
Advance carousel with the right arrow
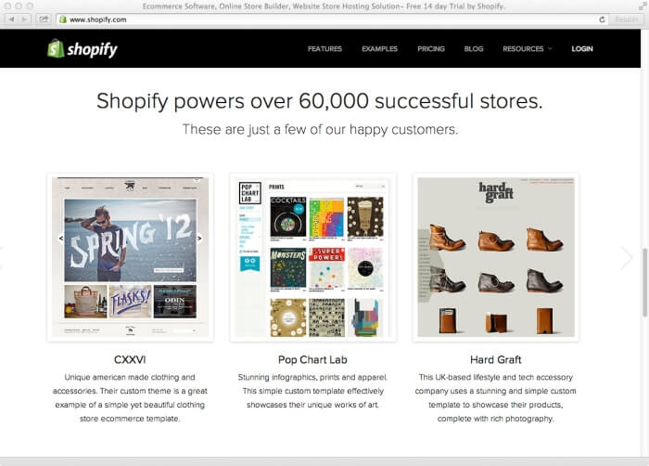tap(627, 257)
